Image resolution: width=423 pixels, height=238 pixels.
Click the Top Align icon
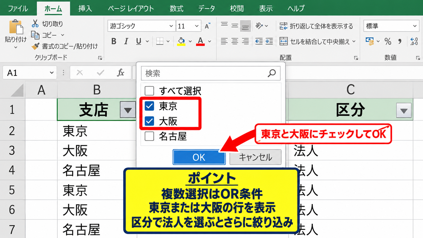[x=224, y=24]
